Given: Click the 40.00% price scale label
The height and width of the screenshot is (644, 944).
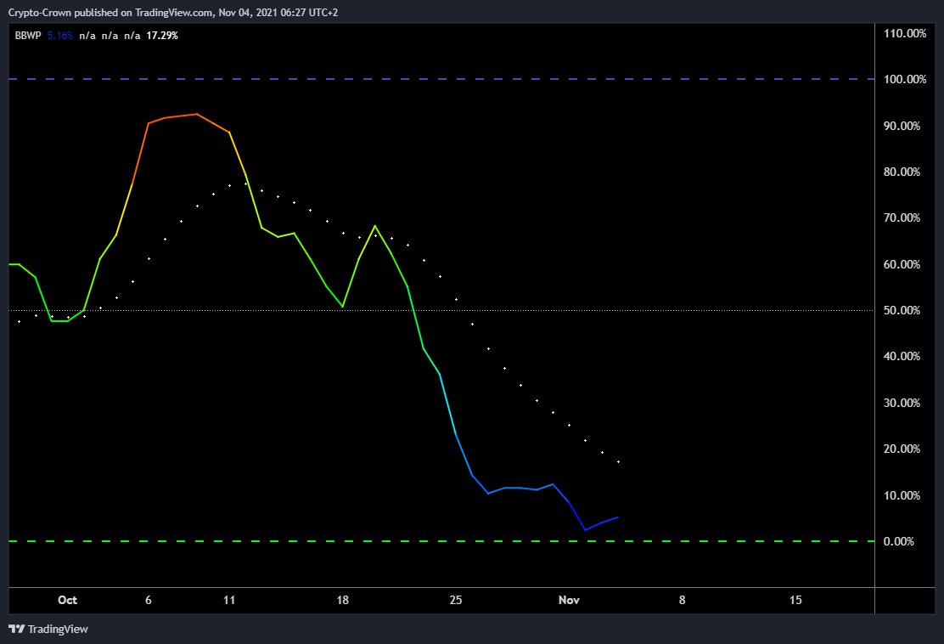Looking at the screenshot, I should tap(902, 356).
